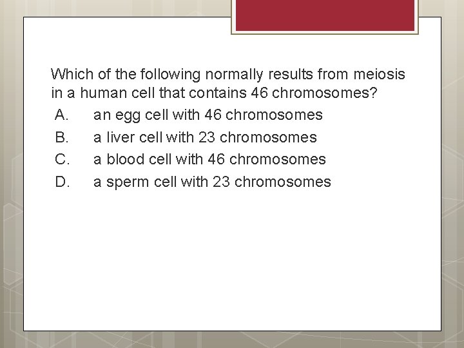The width and height of the screenshot is (464, 348).
Task: Click the option text "a blood cell with 46 chromosomes"
Action: (x=209, y=159)
